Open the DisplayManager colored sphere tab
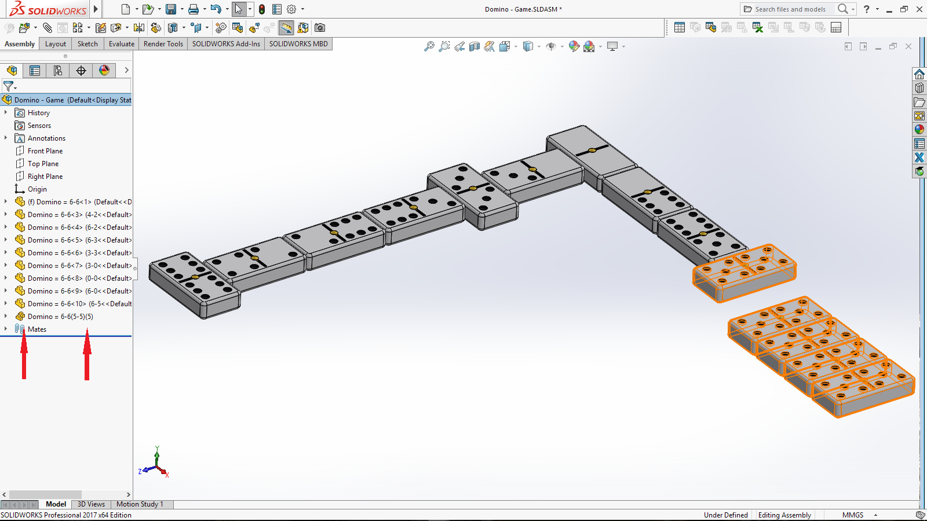 coord(104,71)
